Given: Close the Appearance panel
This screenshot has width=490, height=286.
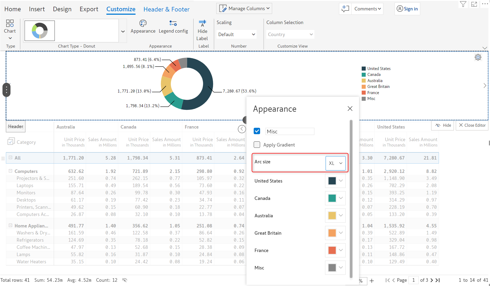Looking at the screenshot, I should click(x=350, y=109).
